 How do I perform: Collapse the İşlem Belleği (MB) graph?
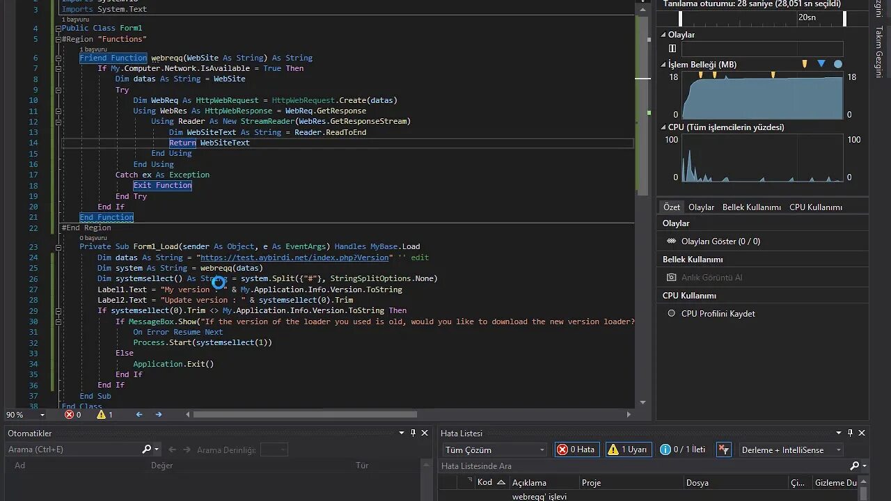coord(663,65)
